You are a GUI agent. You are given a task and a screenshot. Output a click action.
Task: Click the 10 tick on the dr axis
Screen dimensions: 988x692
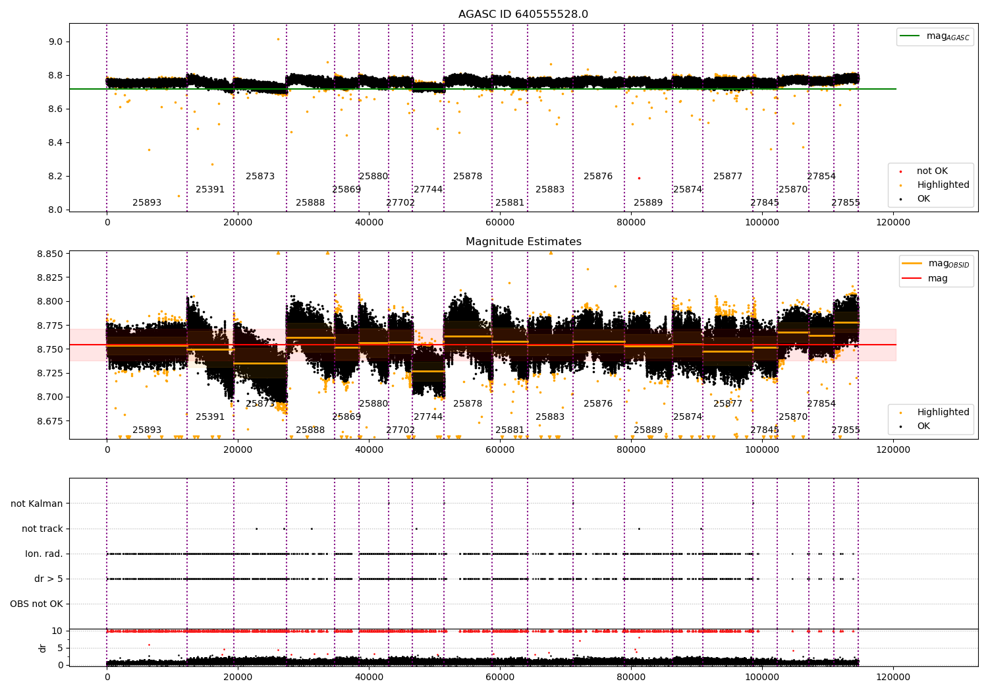pyautogui.click(x=57, y=631)
